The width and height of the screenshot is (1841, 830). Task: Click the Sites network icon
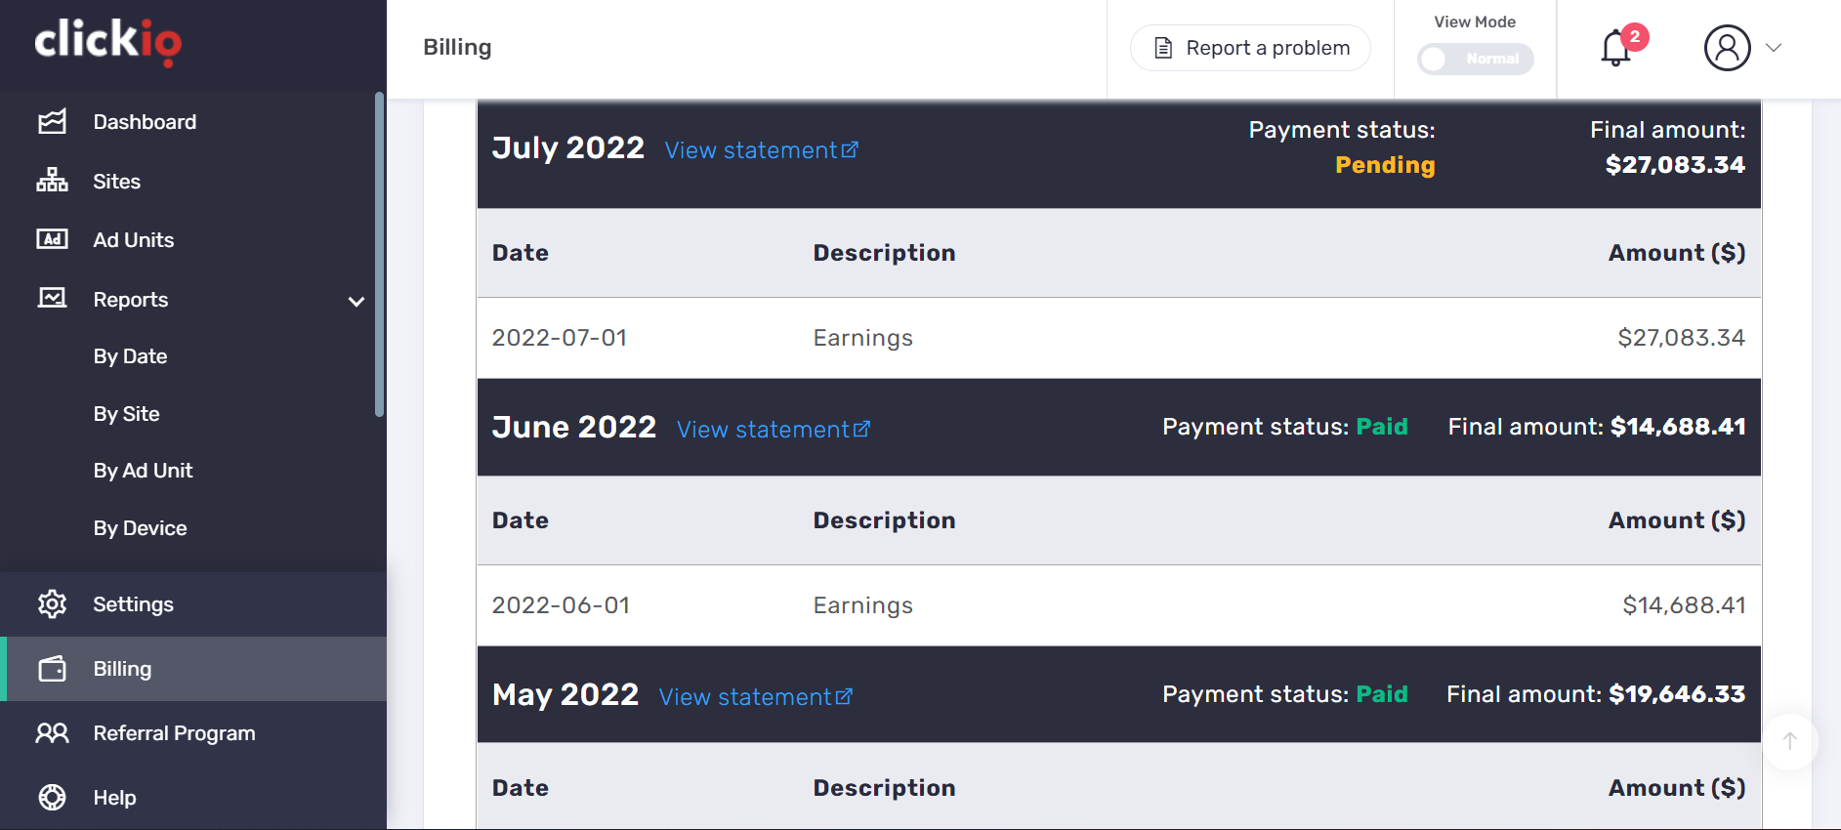[x=52, y=181]
